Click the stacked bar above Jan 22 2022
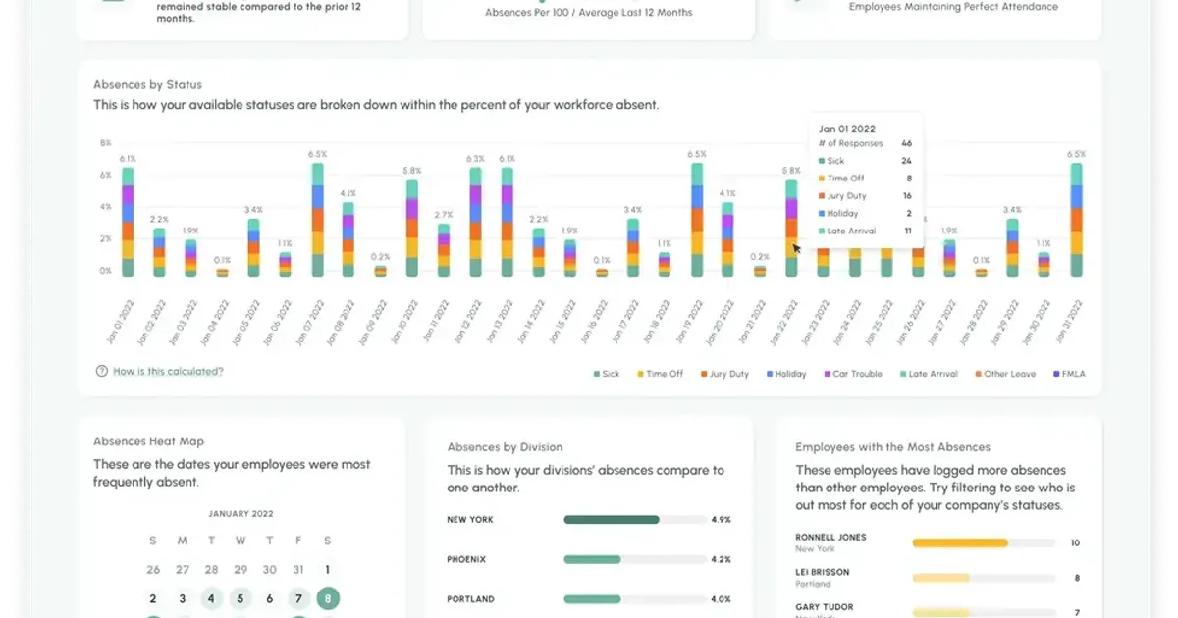Screen dimensions: 1178x618 coord(791,228)
